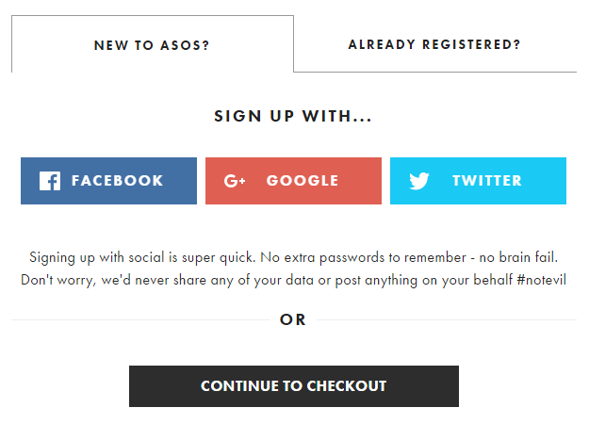Click the Twitter bird icon
The width and height of the screenshot is (589, 424).
(x=419, y=181)
